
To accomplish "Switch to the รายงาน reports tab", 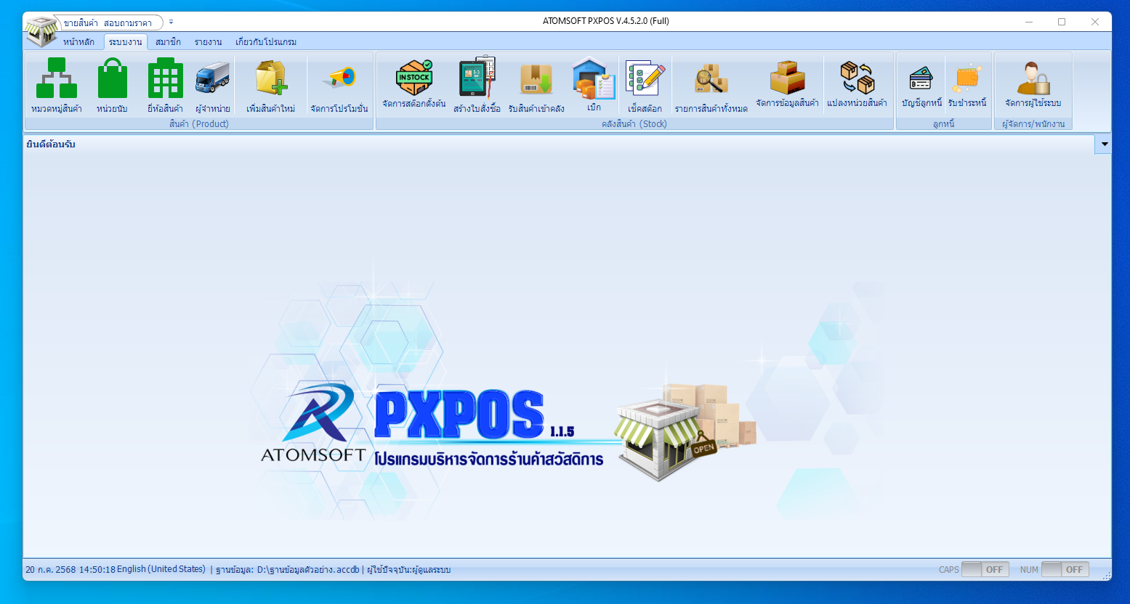I will (208, 42).
